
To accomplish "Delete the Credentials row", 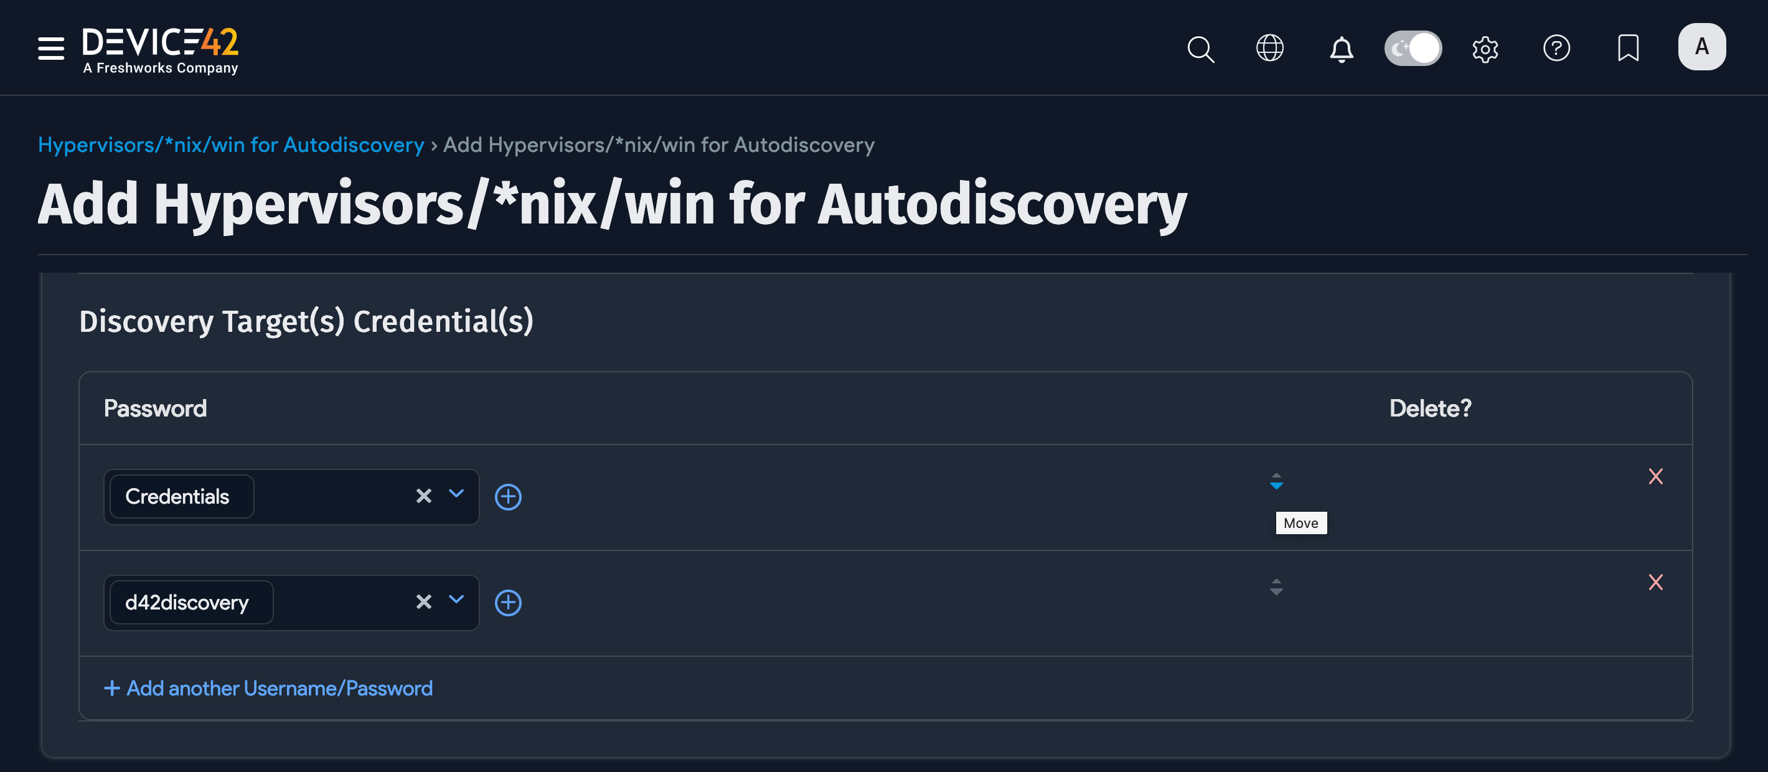I will pos(1655,476).
